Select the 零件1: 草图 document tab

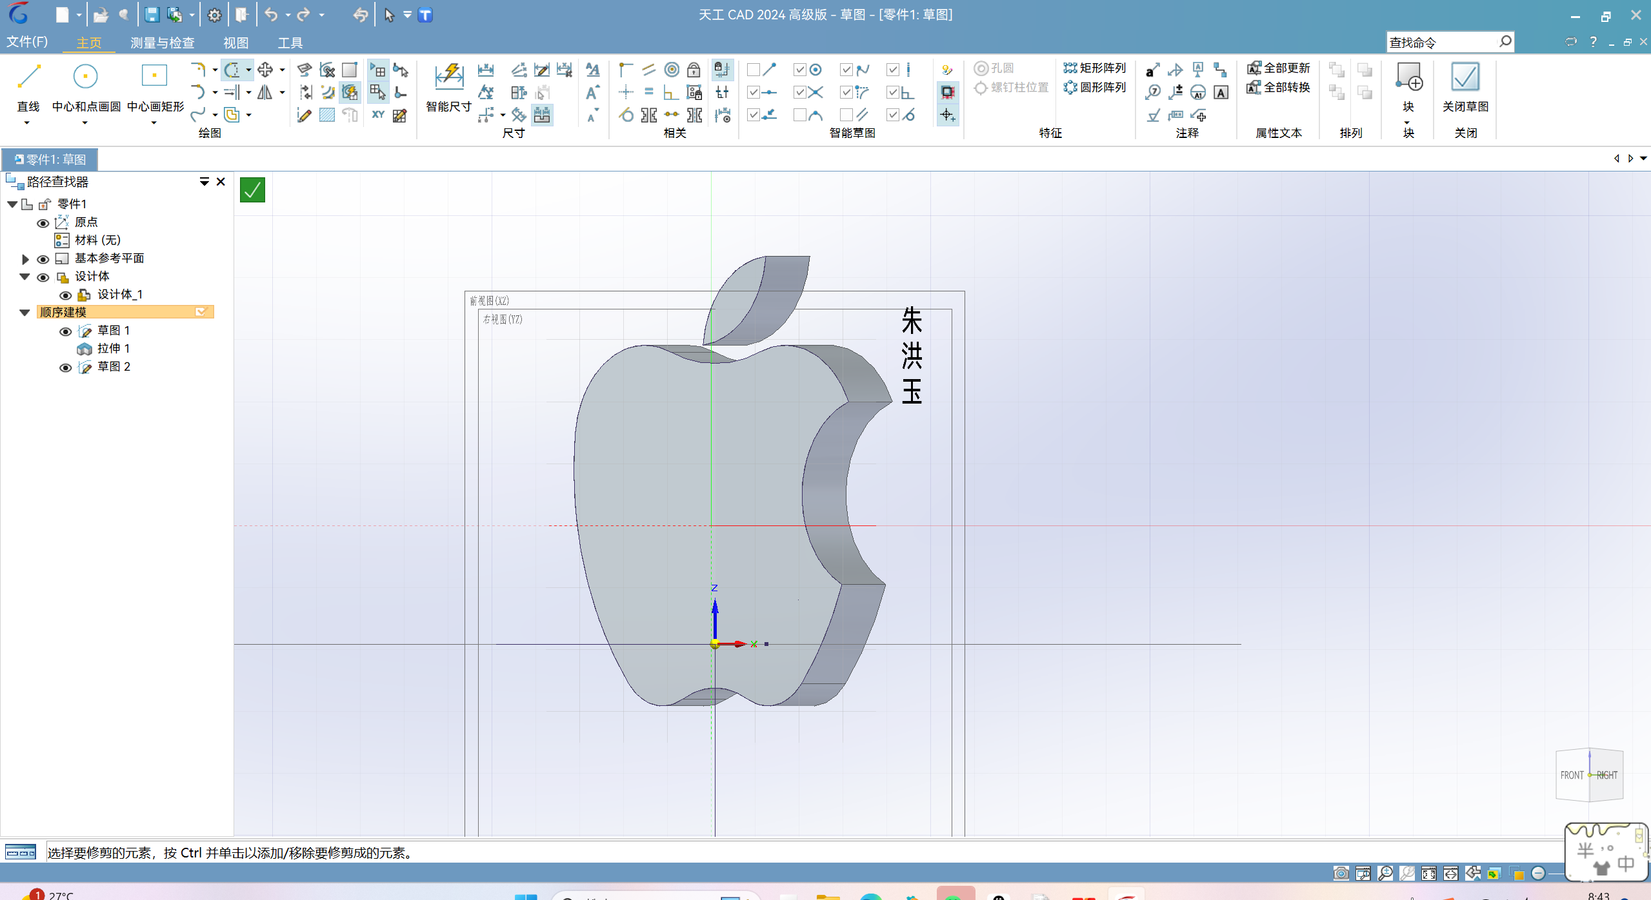click(x=50, y=159)
